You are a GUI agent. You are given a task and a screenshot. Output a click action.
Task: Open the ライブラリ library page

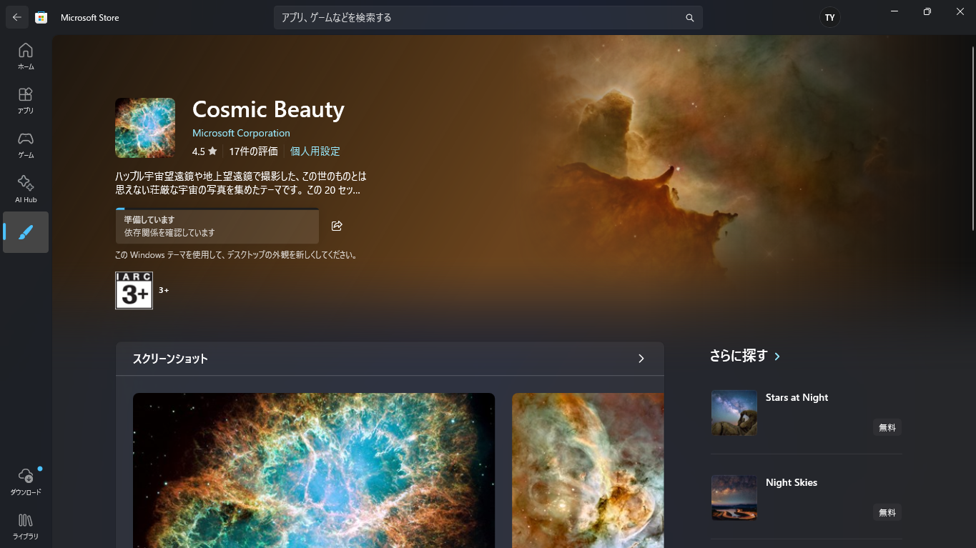[26, 526]
